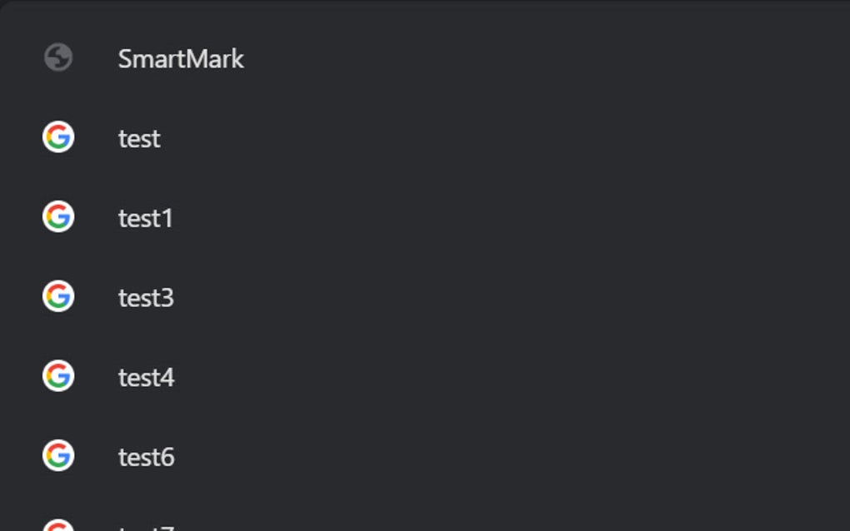
Task: Click the test1 text label
Action: [x=146, y=218]
